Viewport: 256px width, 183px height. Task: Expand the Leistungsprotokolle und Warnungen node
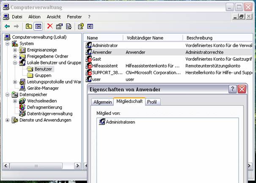point(15,82)
